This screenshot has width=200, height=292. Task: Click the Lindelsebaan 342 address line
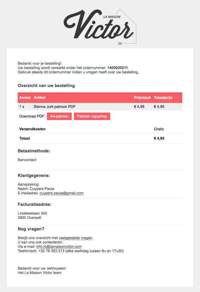[32, 213]
